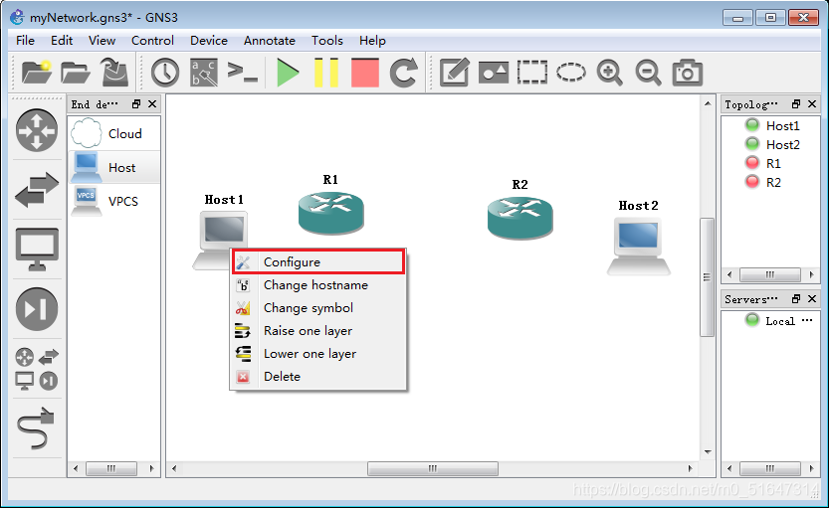Viewport: 829px width, 508px height.
Task: Click the Open project folder icon
Action: click(x=75, y=73)
